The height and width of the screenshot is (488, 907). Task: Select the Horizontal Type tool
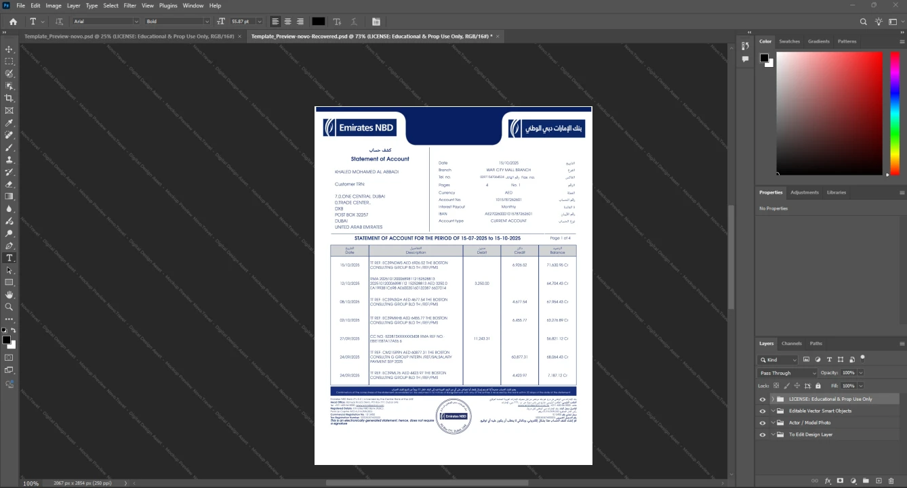[x=9, y=258]
